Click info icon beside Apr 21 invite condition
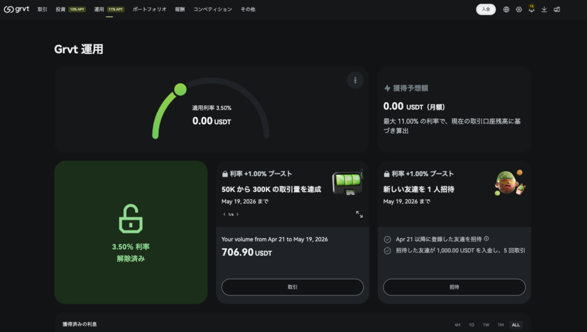Screen dimensions: 587x332 click(487, 239)
